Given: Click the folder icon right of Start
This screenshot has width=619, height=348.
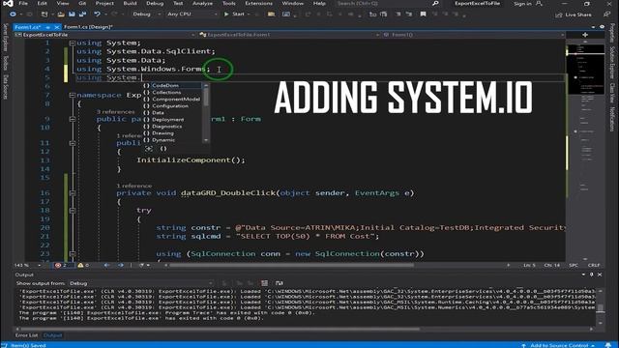Looking at the screenshot, I should (271, 14).
